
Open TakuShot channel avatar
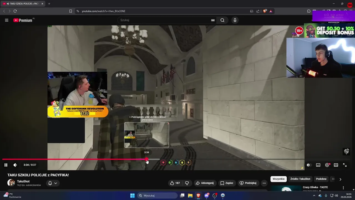coord(11,183)
